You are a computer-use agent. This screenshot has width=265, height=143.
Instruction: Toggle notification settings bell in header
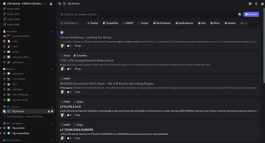[x=256, y=4]
